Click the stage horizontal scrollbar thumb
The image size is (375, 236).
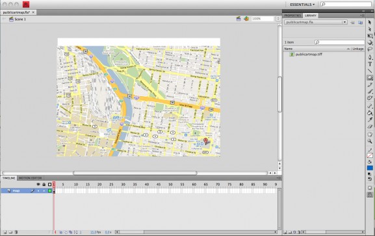(135, 173)
